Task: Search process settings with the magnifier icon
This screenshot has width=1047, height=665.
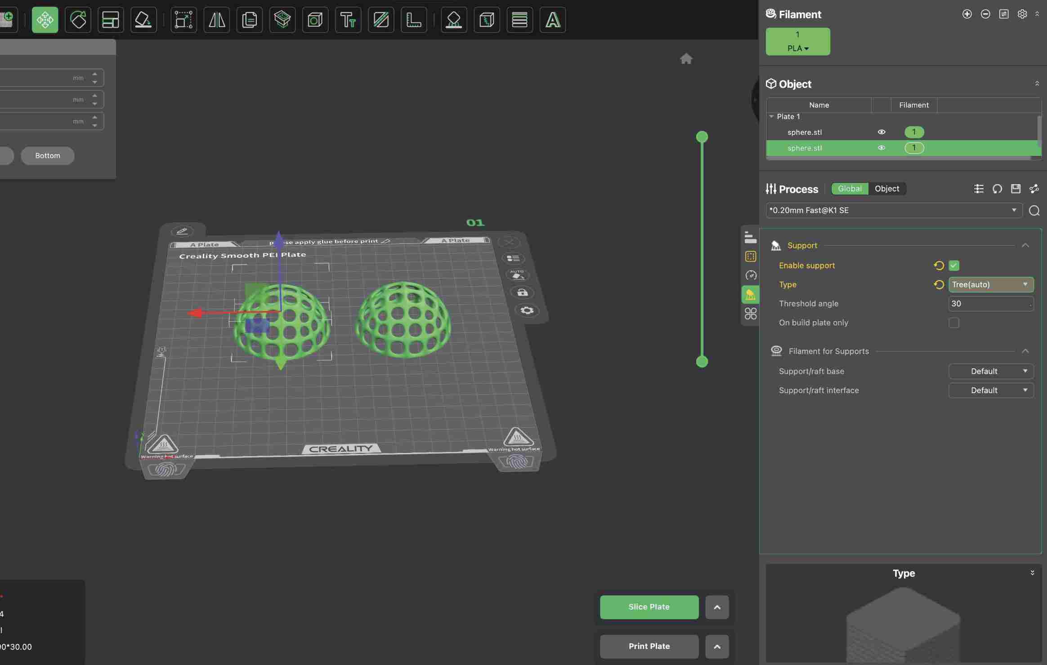Action: click(1034, 210)
